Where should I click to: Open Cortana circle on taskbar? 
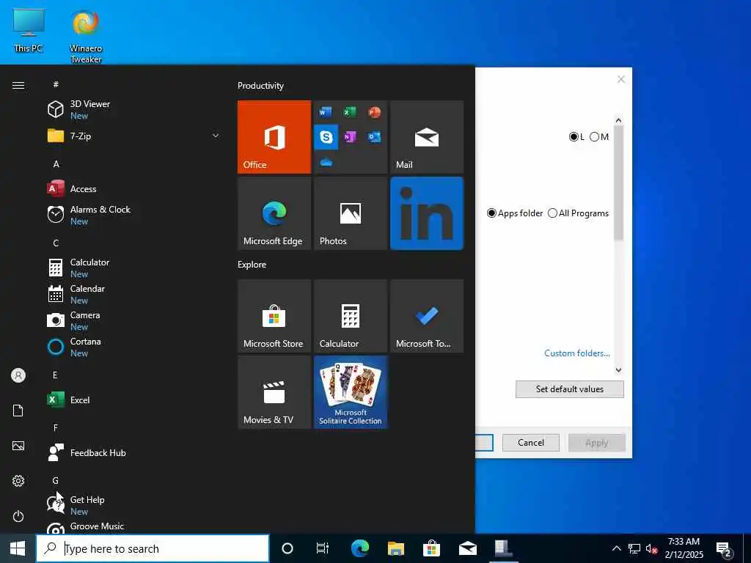click(x=287, y=548)
